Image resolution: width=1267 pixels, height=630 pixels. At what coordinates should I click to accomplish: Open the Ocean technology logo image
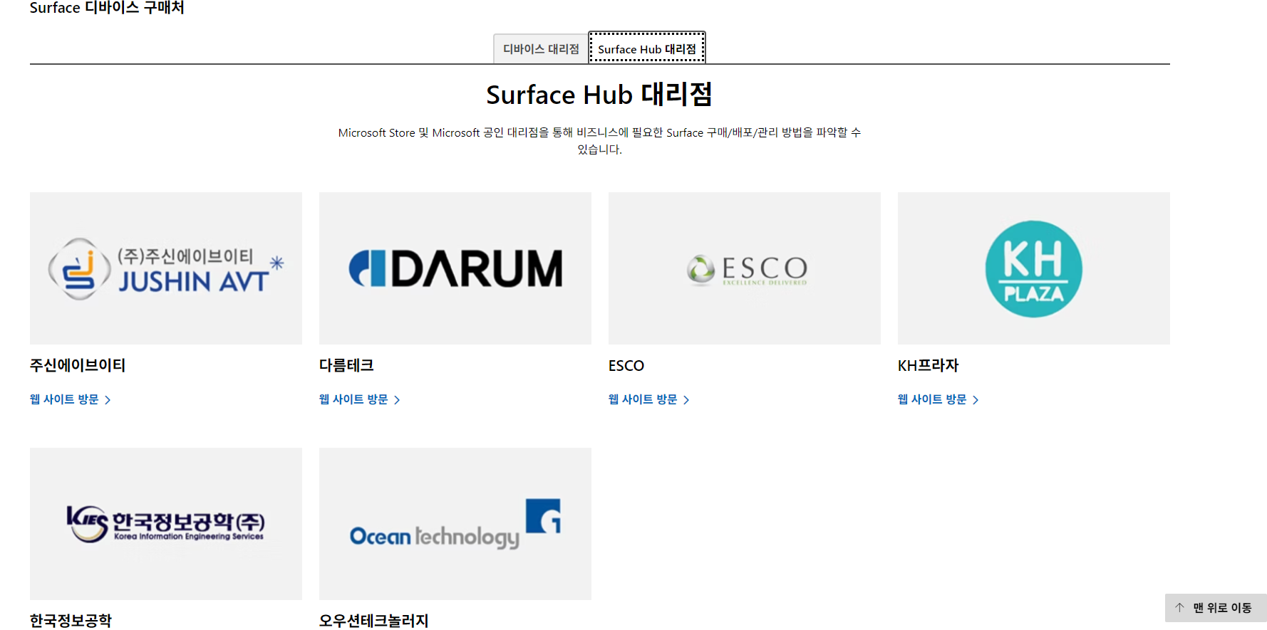(455, 524)
